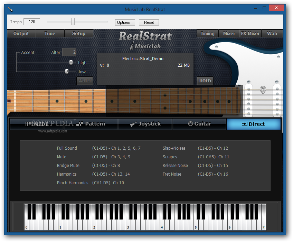
Task: Select the Joystick tab
Action: pos(145,124)
